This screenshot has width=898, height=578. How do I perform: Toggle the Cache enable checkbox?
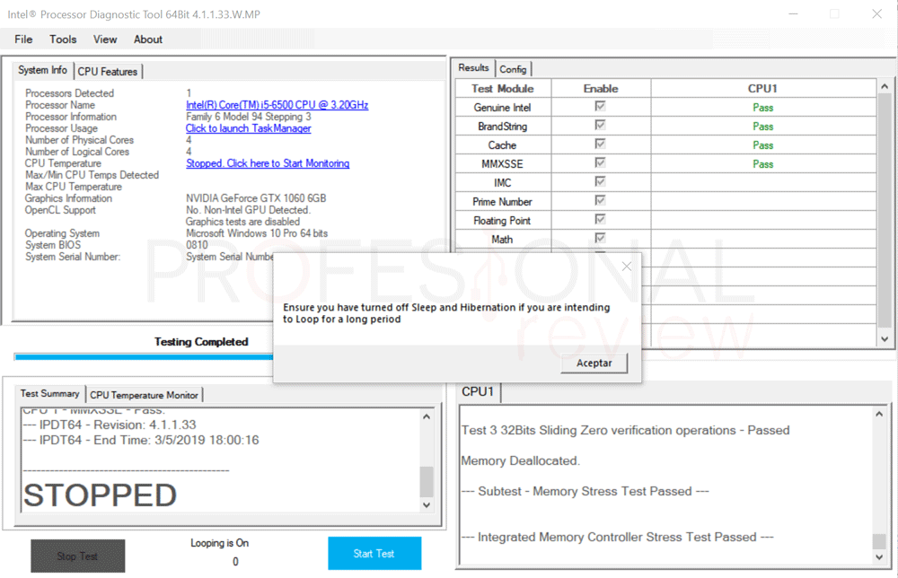[600, 144]
